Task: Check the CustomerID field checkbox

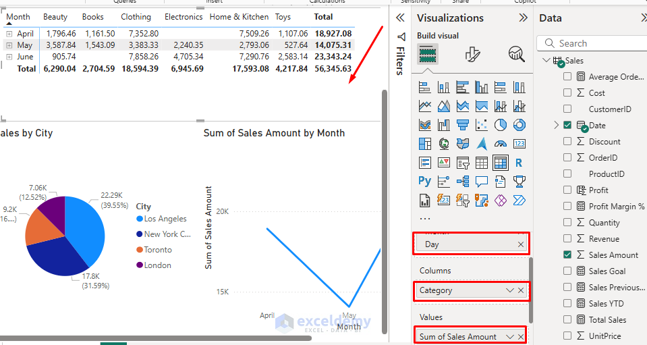Action: [x=567, y=109]
